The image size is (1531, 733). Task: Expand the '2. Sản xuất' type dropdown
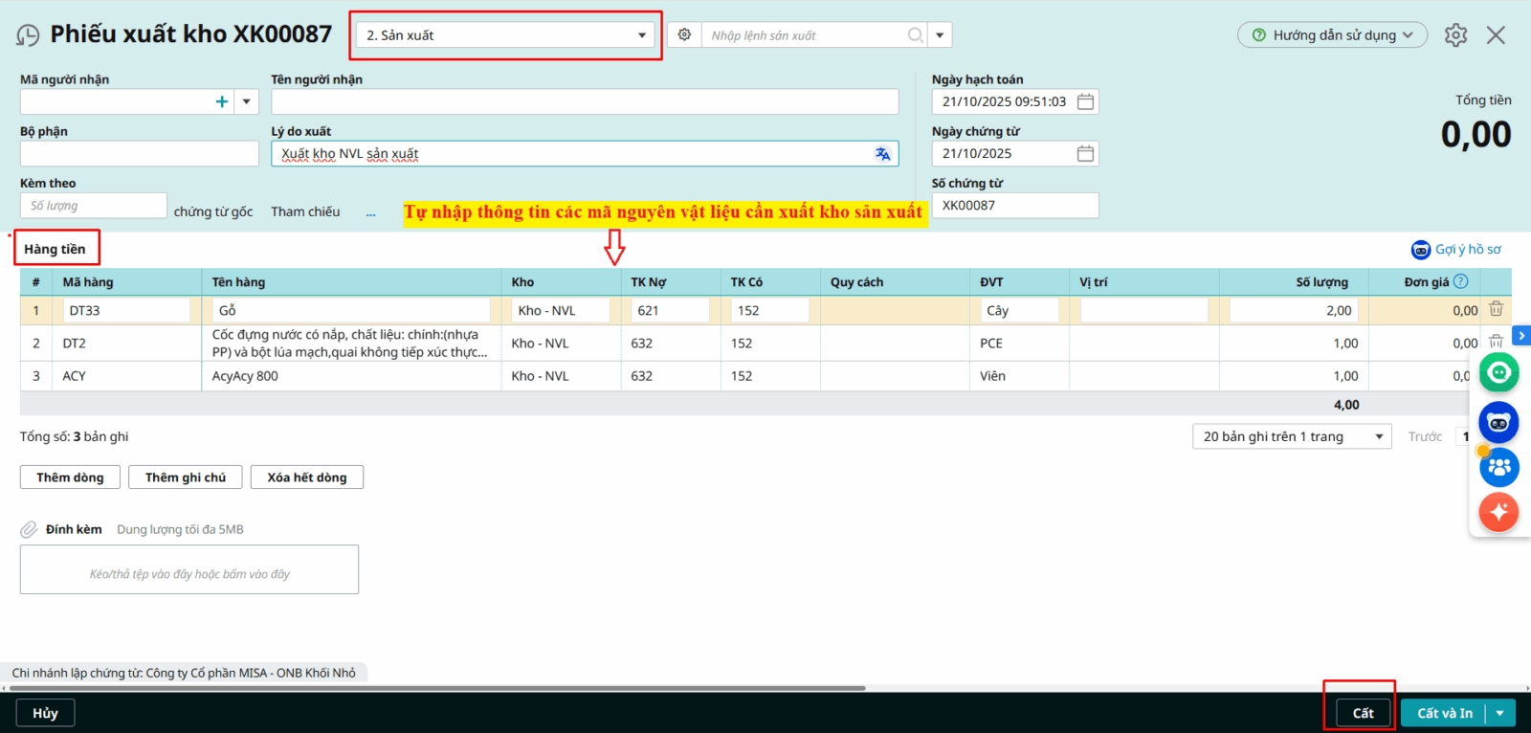[641, 35]
